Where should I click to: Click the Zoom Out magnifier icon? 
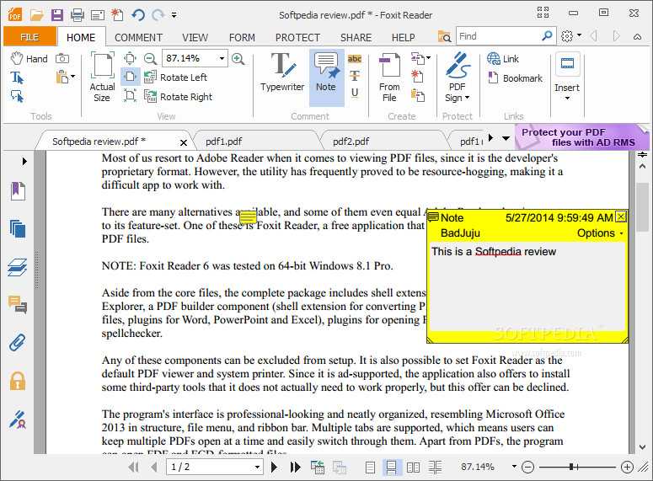[150, 58]
